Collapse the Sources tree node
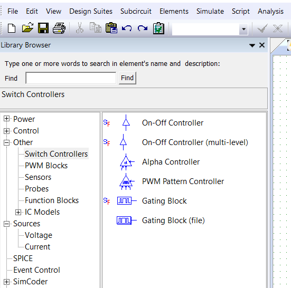The width and height of the screenshot is (291, 288). click(6, 224)
